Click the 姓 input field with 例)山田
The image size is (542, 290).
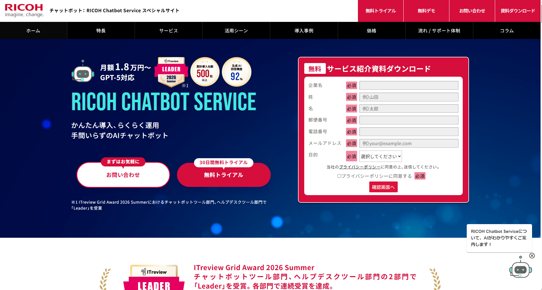(409, 97)
